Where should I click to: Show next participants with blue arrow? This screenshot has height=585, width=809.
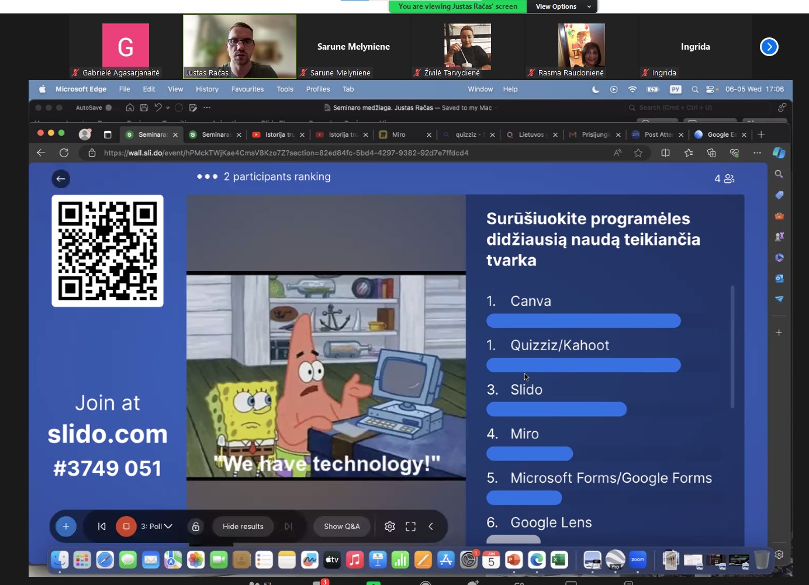click(769, 47)
